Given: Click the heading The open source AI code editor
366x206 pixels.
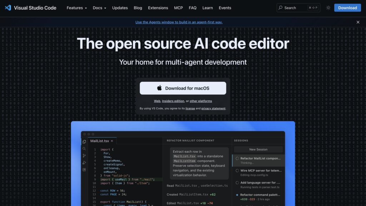Looking at the screenshot, I should pyautogui.click(x=183, y=44).
